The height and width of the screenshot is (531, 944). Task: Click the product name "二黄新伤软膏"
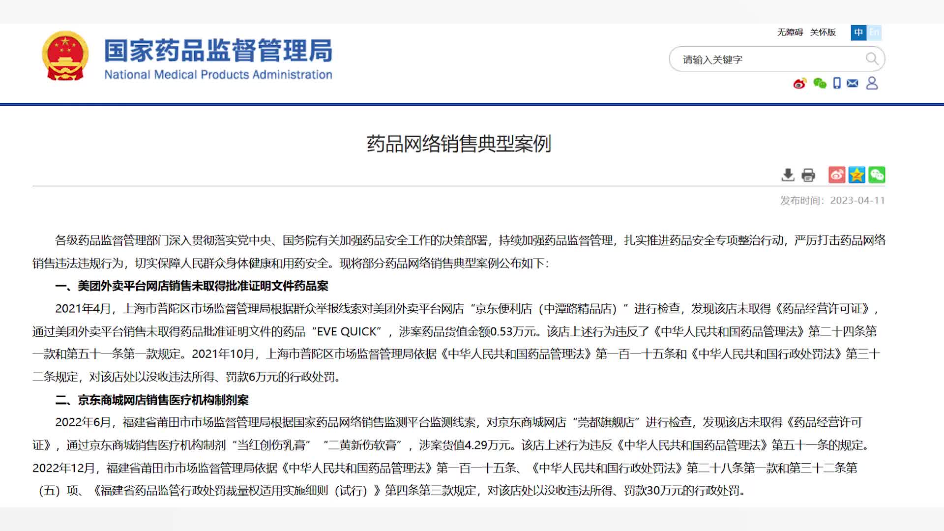click(362, 445)
